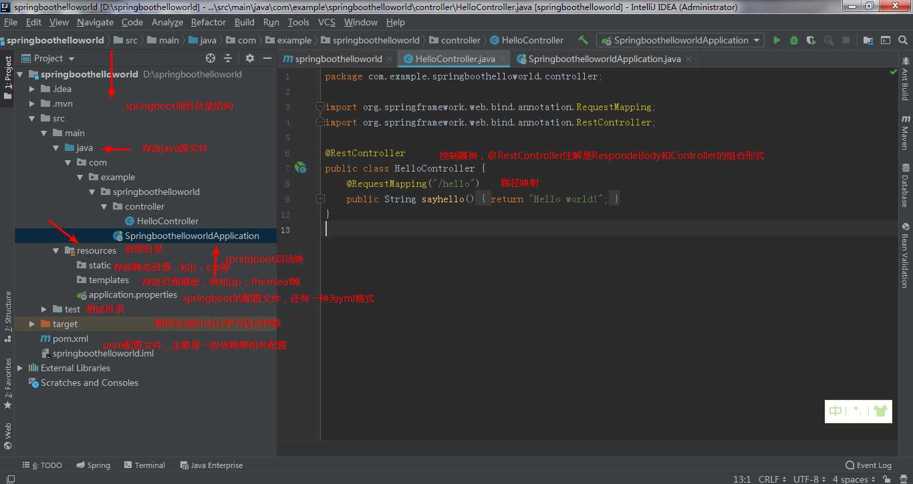Open the Database tool window
The width and height of the screenshot is (913, 484).
(906, 185)
